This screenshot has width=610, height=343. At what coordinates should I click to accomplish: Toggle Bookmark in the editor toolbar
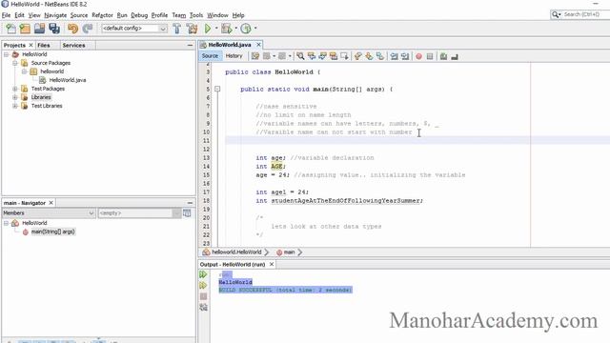pos(380,56)
